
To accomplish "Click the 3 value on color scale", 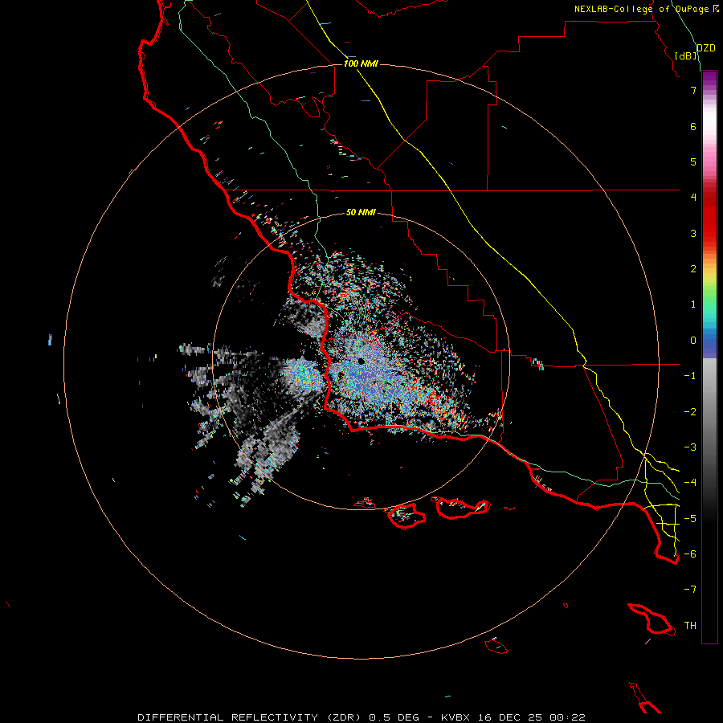I will [x=693, y=233].
